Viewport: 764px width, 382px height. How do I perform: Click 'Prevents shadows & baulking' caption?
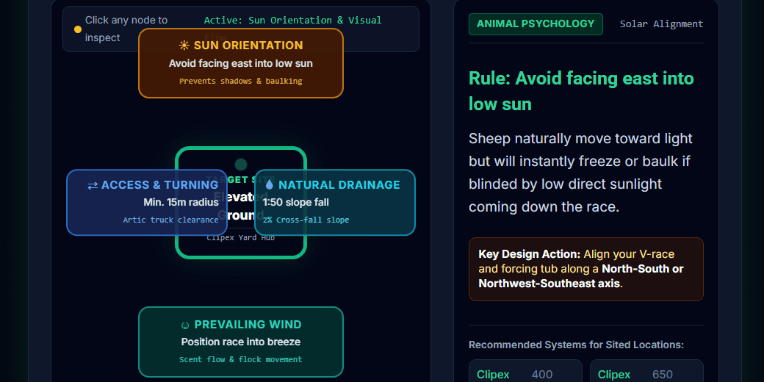pyautogui.click(x=241, y=82)
